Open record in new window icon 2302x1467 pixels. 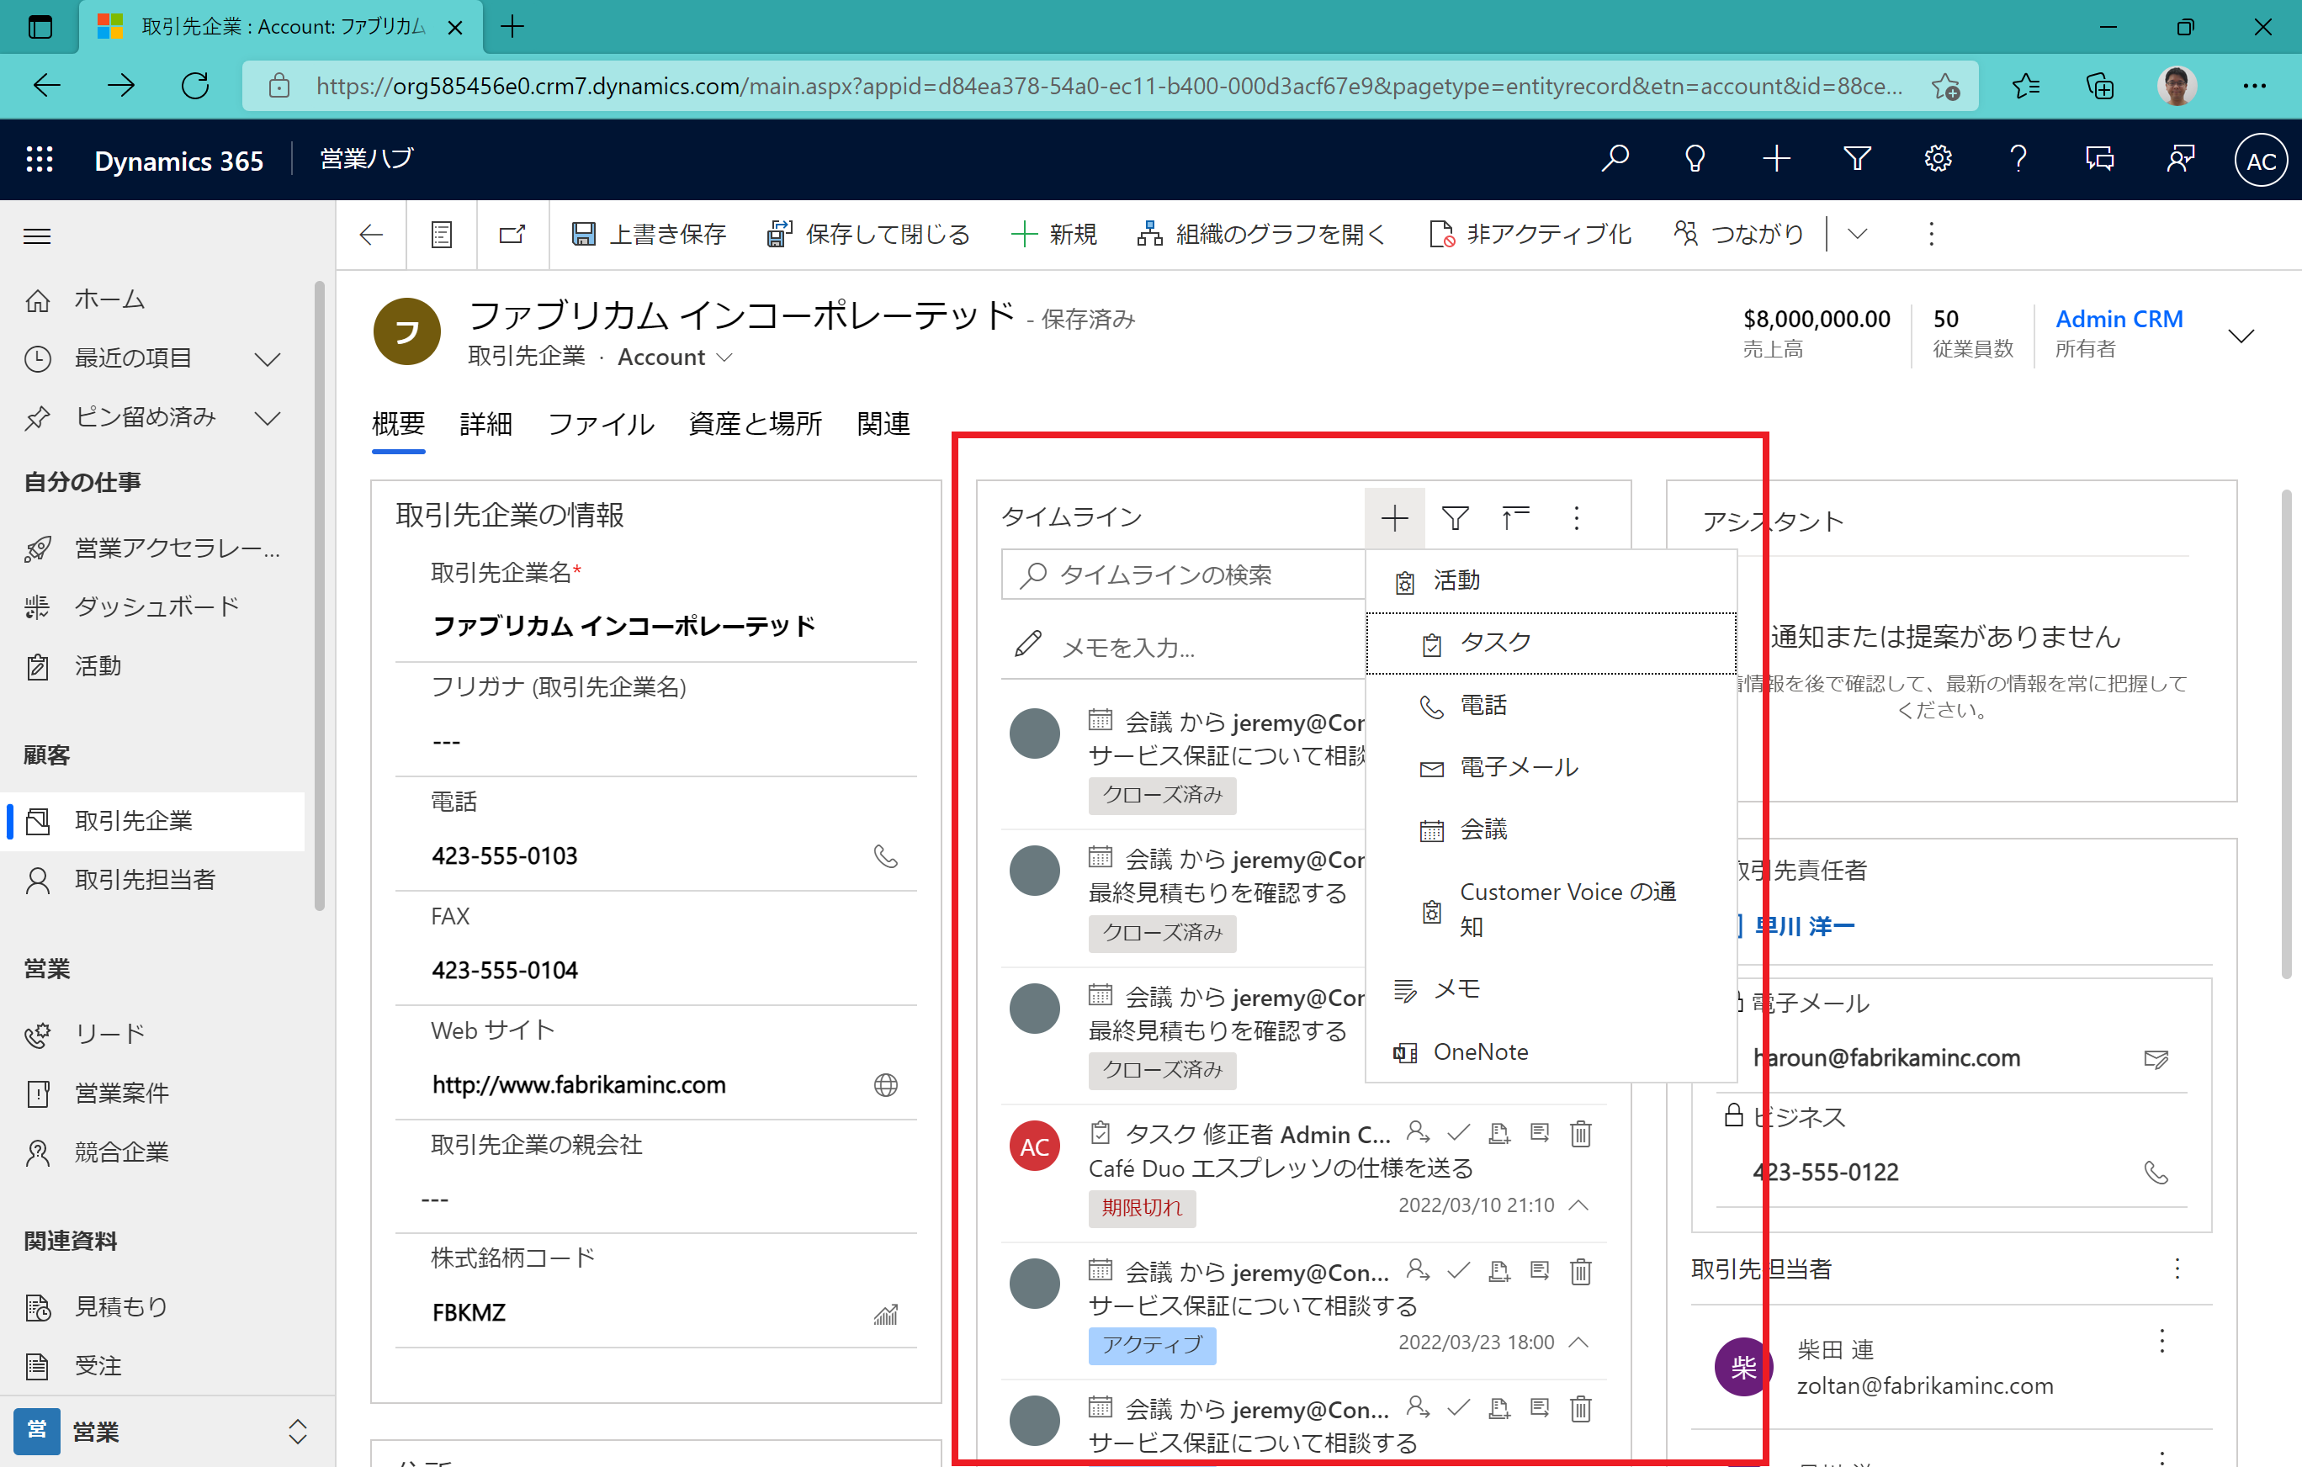(512, 234)
